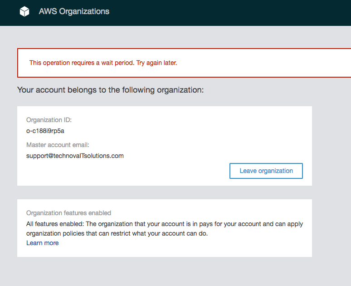Click the 'Master account email:' label
Viewport: 351px width, 286px height.
58,145
